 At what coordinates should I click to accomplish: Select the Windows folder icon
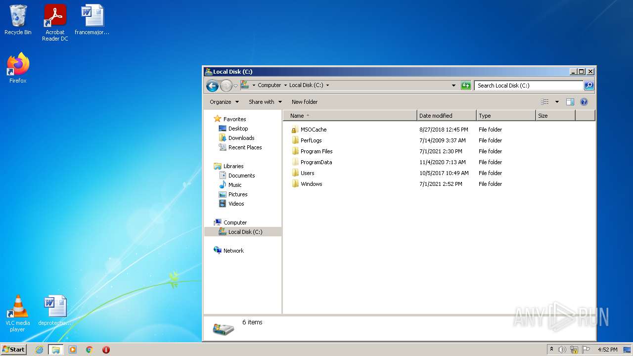pyautogui.click(x=295, y=184)
